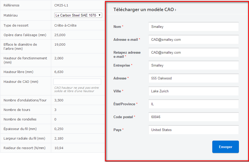Image resolution: width=249 pixels, height=162 pixels.
Task: Click the Raideur de ressort value 10,94
Action: point(59,148)
